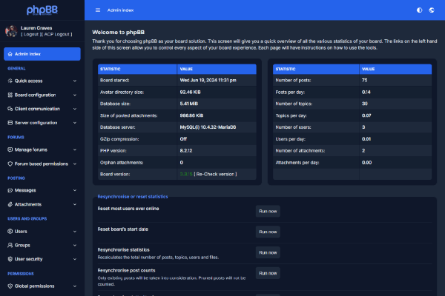Screen dimensions: 445x296
Task: Click Number of attachments row label
Action: [300, 151]
